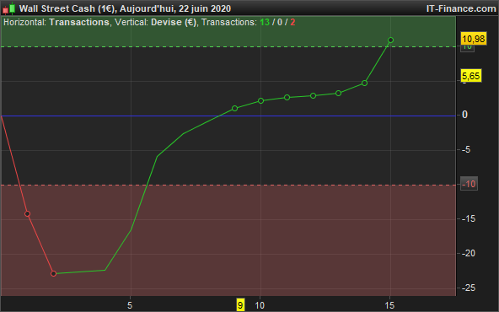The height and width of the screenshot is (312, 499).
Task: Click the 15 label on horizontal axis
Action: [389, 305]
